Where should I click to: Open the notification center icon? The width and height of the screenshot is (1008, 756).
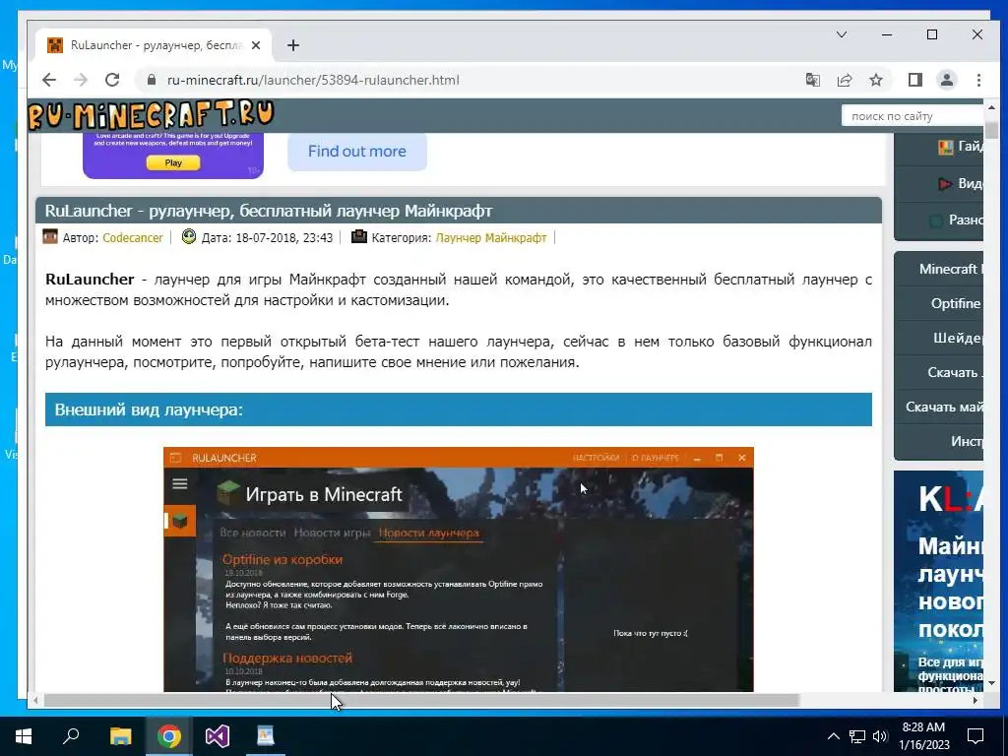[x=976, y=736]
